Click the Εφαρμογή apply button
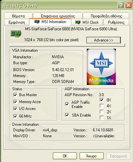This screenshot has height=162, width=133. (x=118, y=156)
